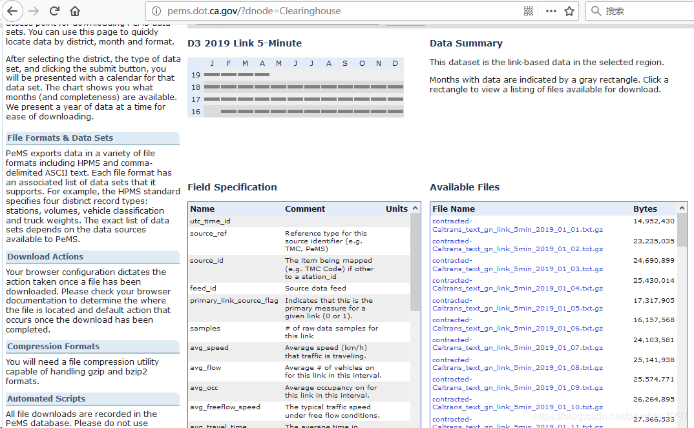
Task: Open the page actions three-dots menu
Action: [x=551, y=11]
